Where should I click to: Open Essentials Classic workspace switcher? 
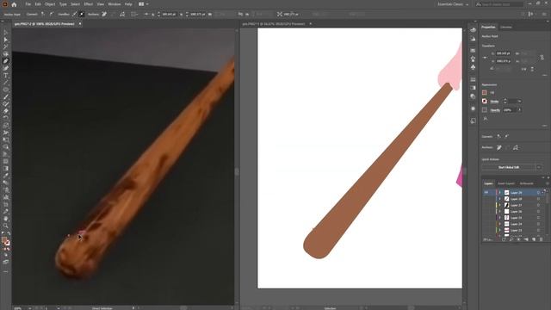(x=453, y=4)
